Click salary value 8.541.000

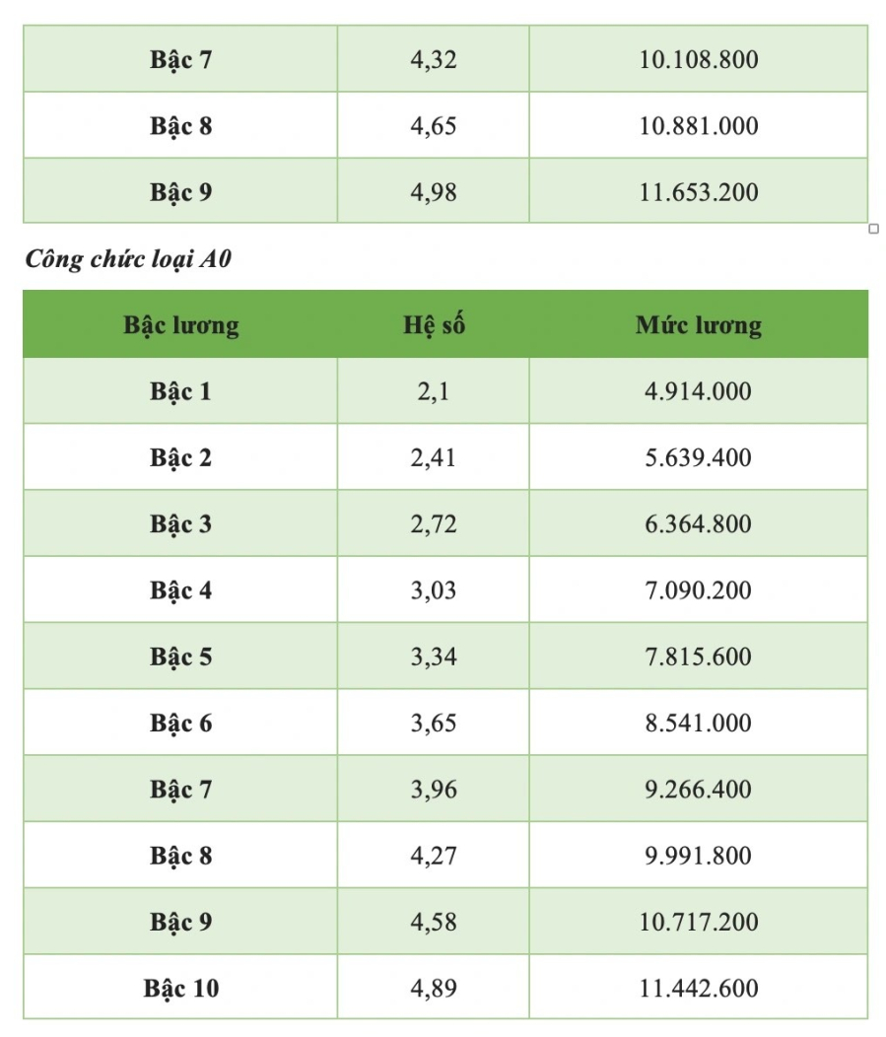(698, 723)
